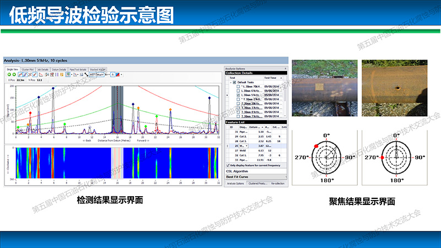Open the Stacked AScan tab
This screenshot has height=248, width=441.
(x=98, y=69)
